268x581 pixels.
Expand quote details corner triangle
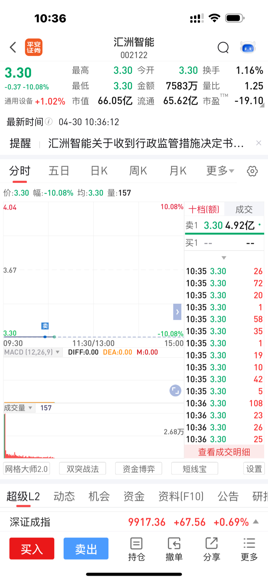262,105
